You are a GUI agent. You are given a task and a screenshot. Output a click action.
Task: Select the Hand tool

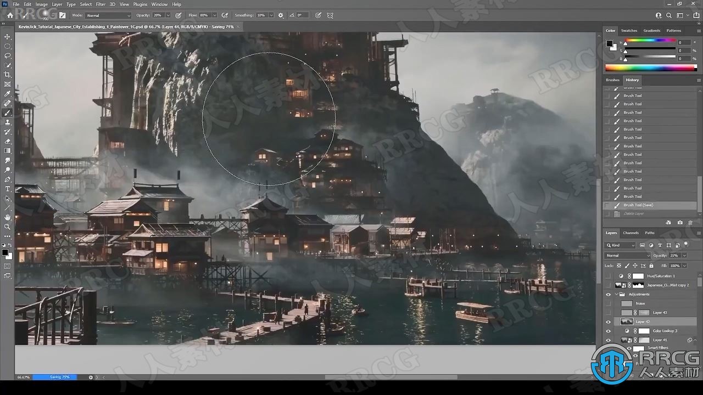pos(7,217)
